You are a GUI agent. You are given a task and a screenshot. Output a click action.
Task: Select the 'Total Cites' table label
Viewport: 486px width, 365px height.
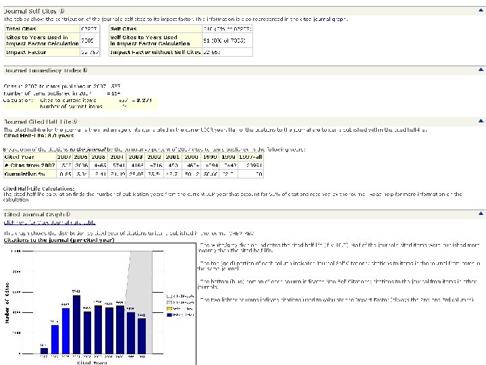[43, 29]
